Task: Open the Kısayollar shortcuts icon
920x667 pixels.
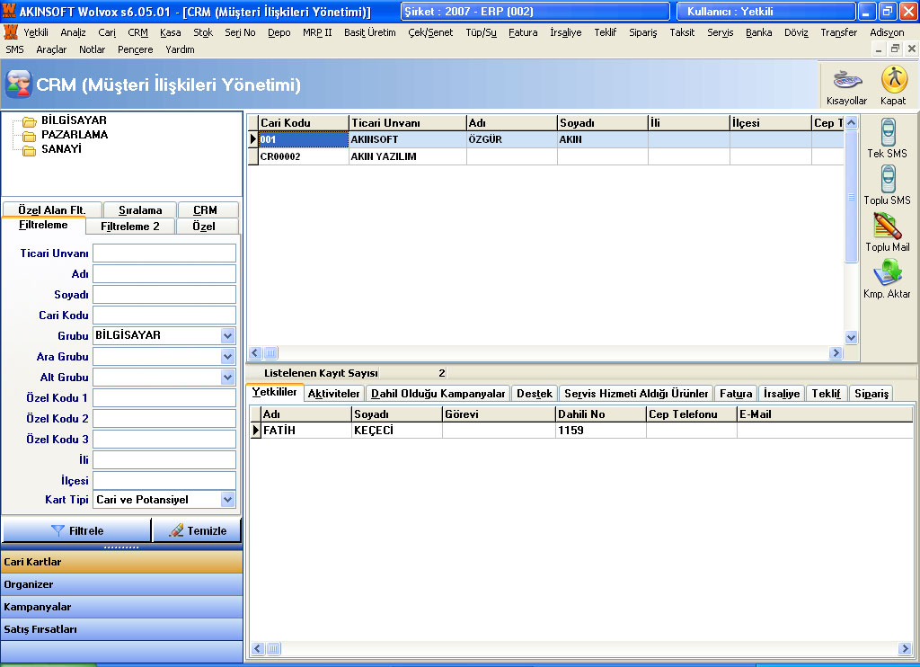Action: click(x=846, y=87)
